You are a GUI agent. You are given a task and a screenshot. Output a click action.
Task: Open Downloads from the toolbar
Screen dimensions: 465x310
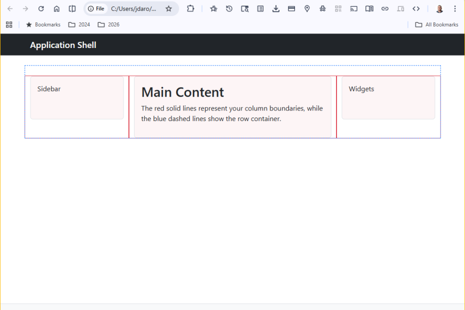276,8
